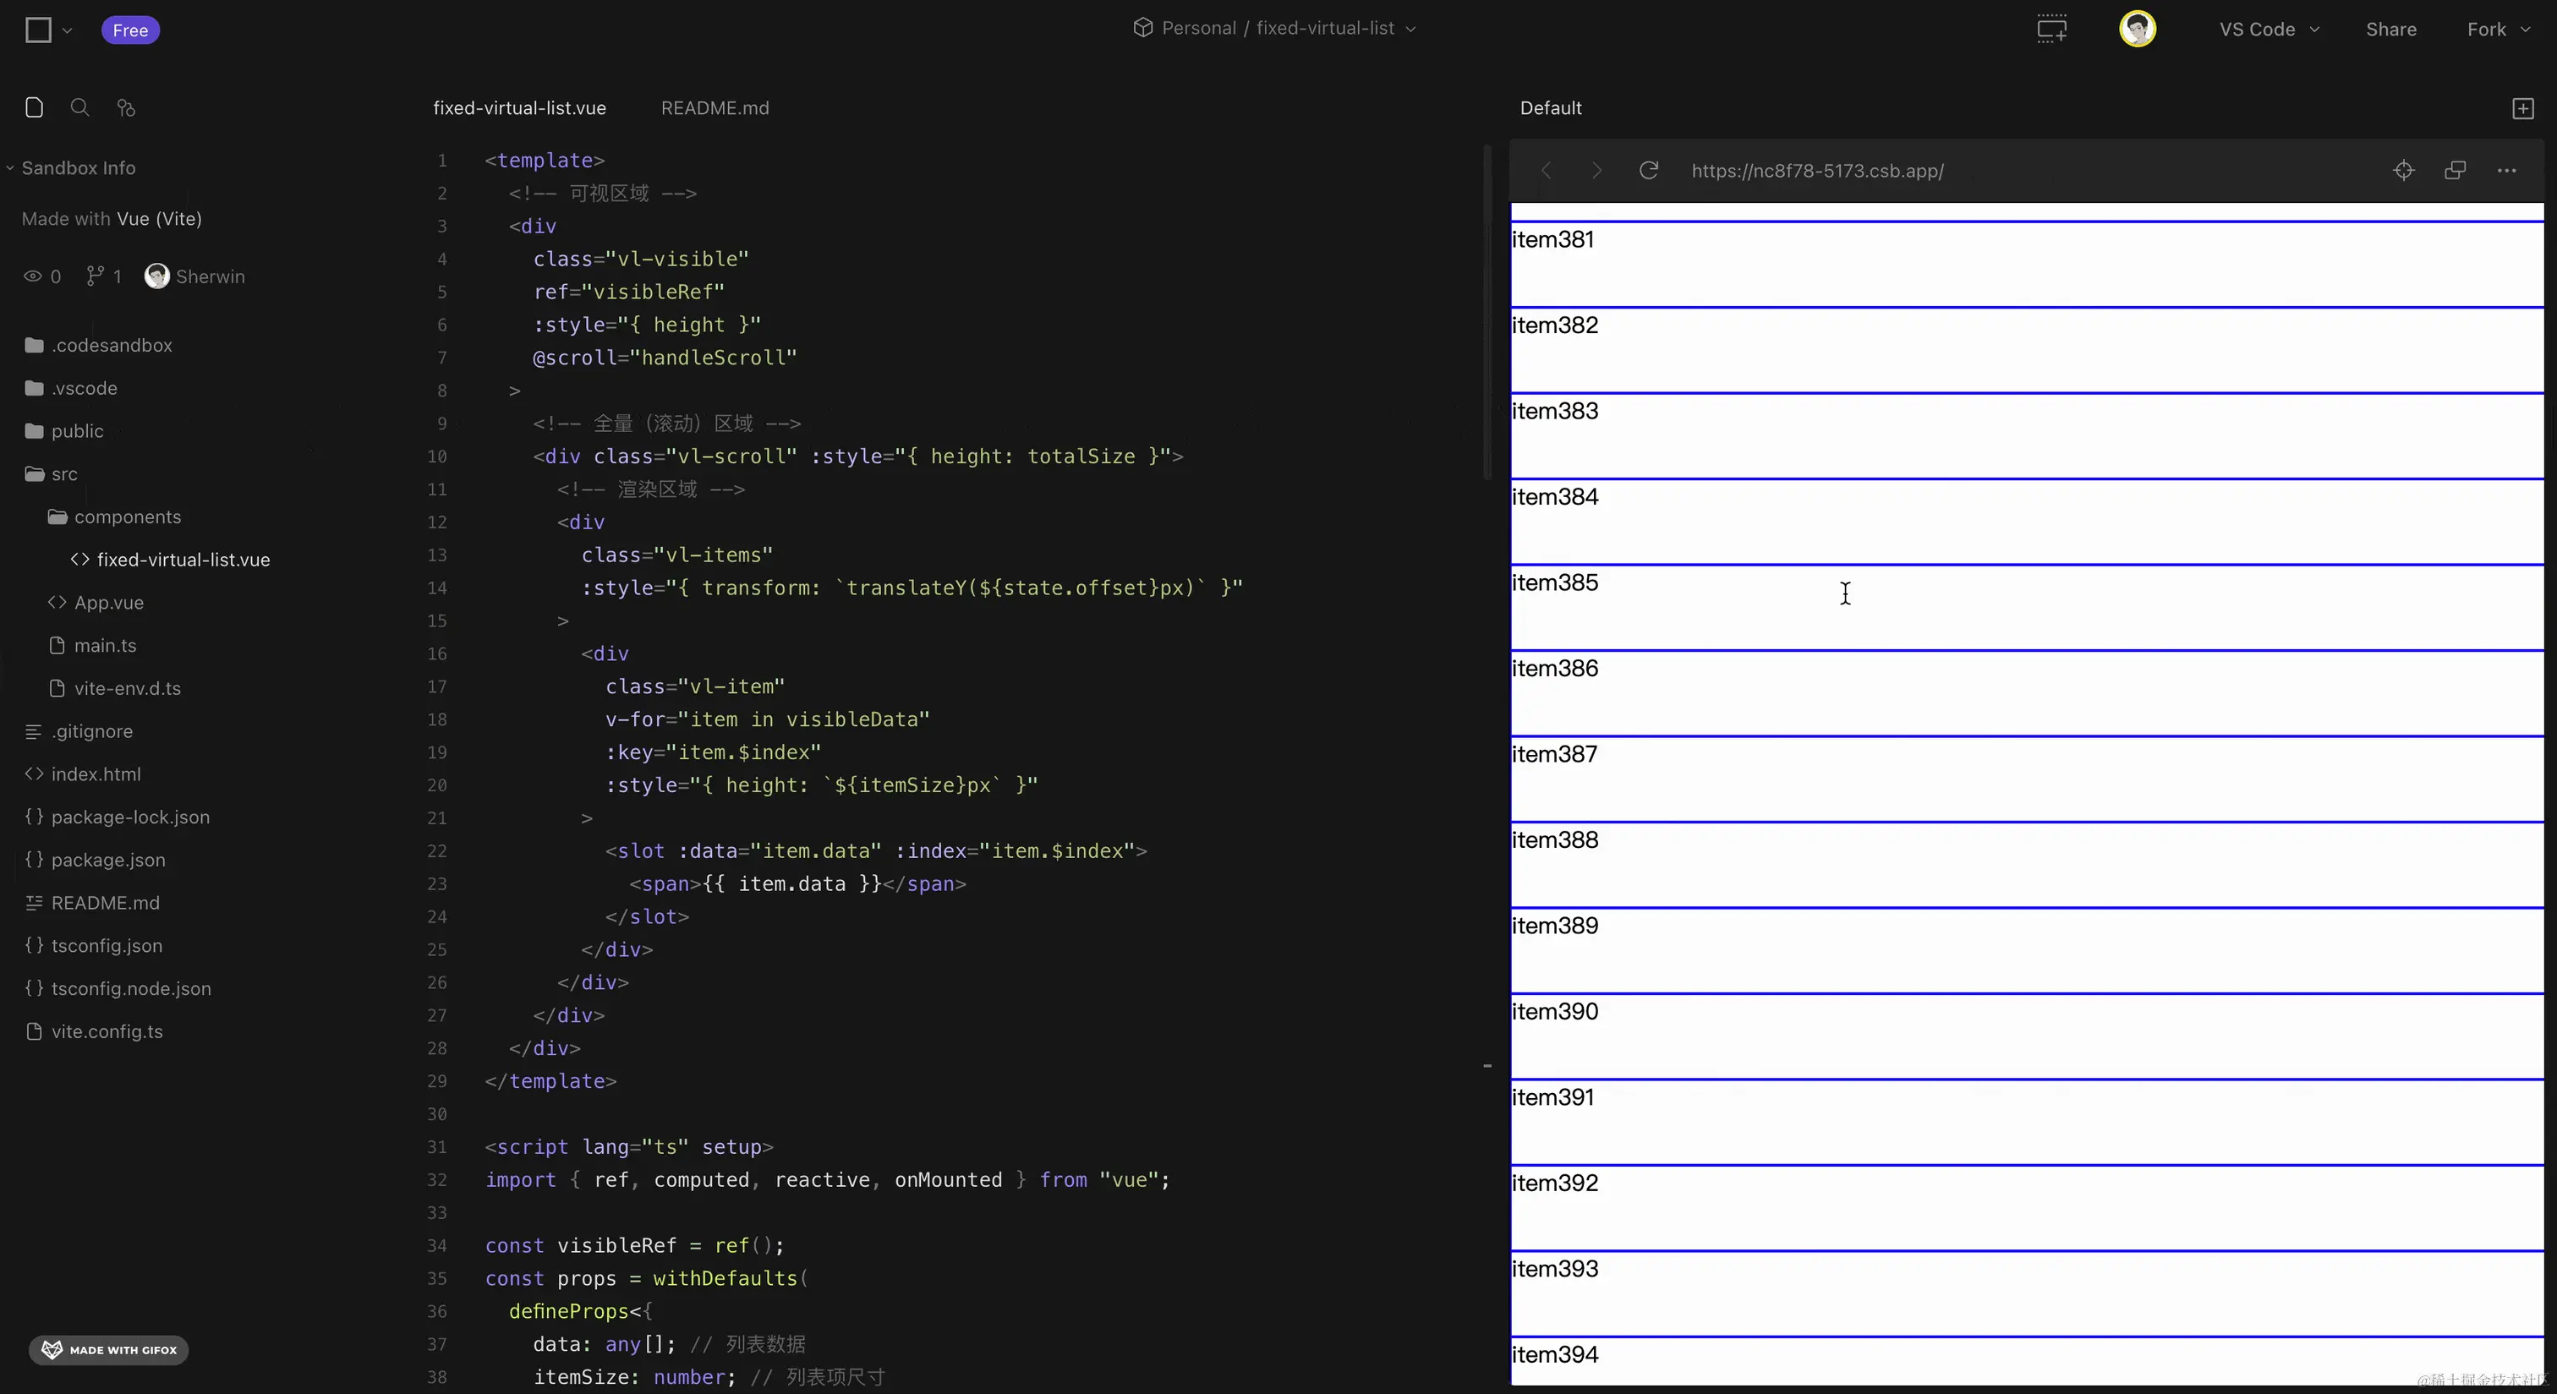
Task: Click the add devtool plus icon
Action: pyautogui.click(x=2522, y=108)
